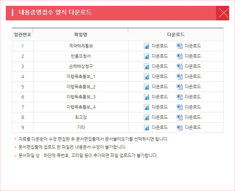Image resolution: width=235 pixels, height=191 pixels.
Task: Click 다운로드 link beside Word icon for 이행독촉통보_3
Action: (x=193, y=97)
